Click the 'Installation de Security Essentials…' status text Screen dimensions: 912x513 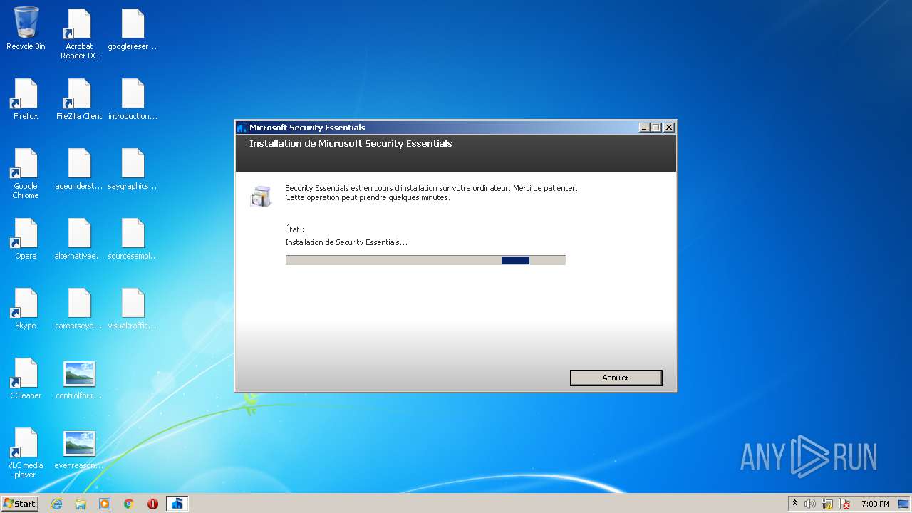[x=346, y=242]
